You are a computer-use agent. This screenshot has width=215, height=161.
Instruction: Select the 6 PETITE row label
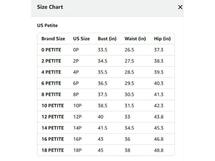coord(51,83)
